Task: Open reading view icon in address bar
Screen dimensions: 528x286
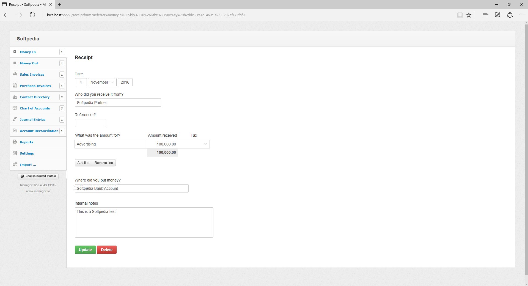Action: [460, 15]
